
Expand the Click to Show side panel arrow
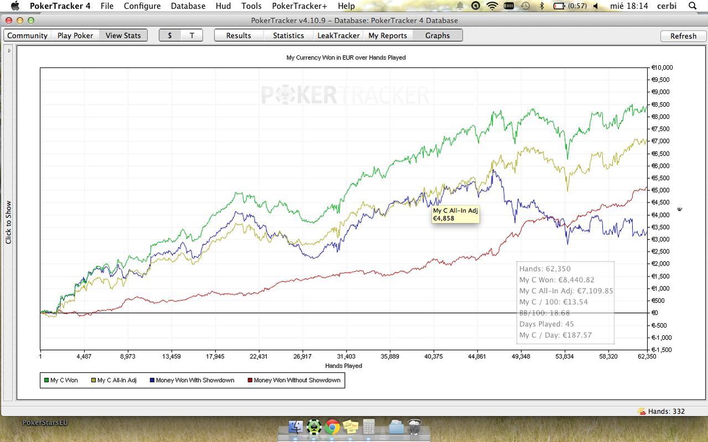pyautogui.click(x=9, y=51)
